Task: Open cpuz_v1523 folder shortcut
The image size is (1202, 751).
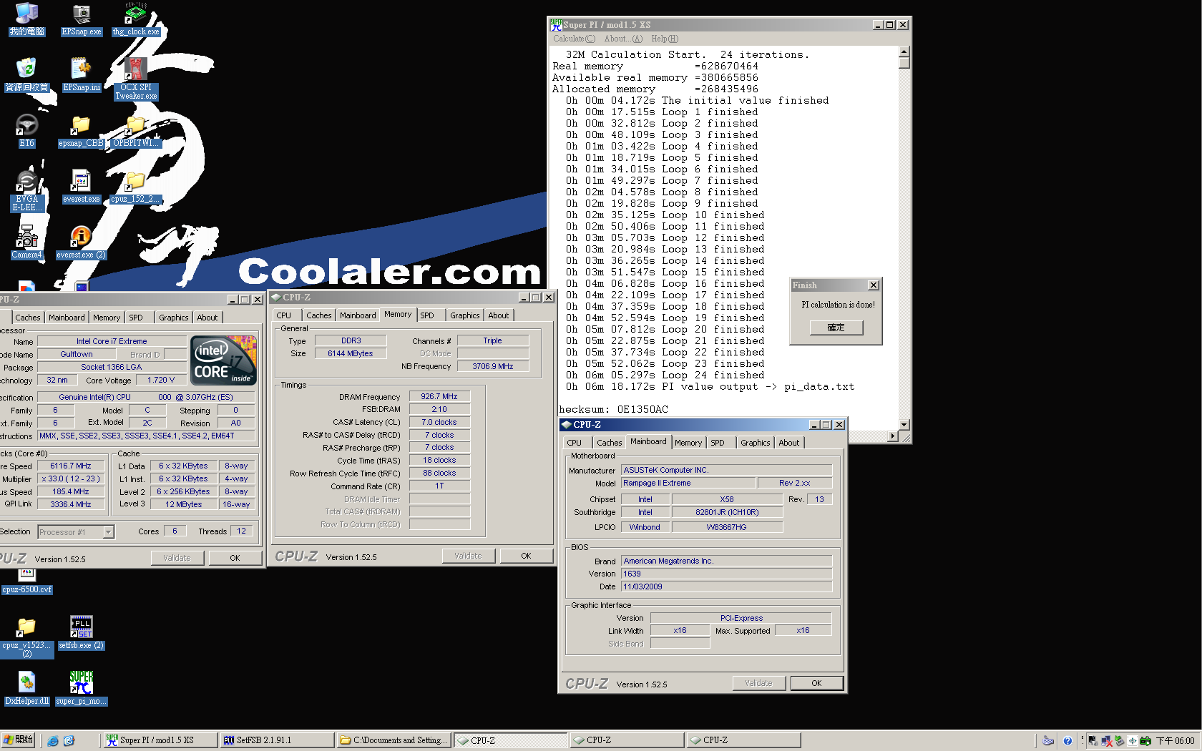Action: (x=26, y=637)
